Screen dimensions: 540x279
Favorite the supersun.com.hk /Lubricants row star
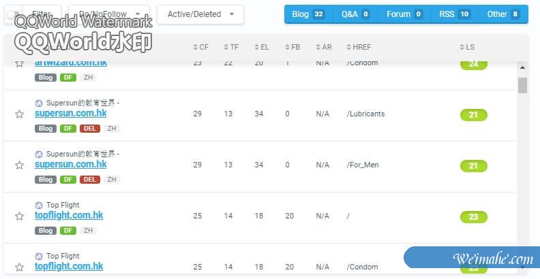pos(20,114)
